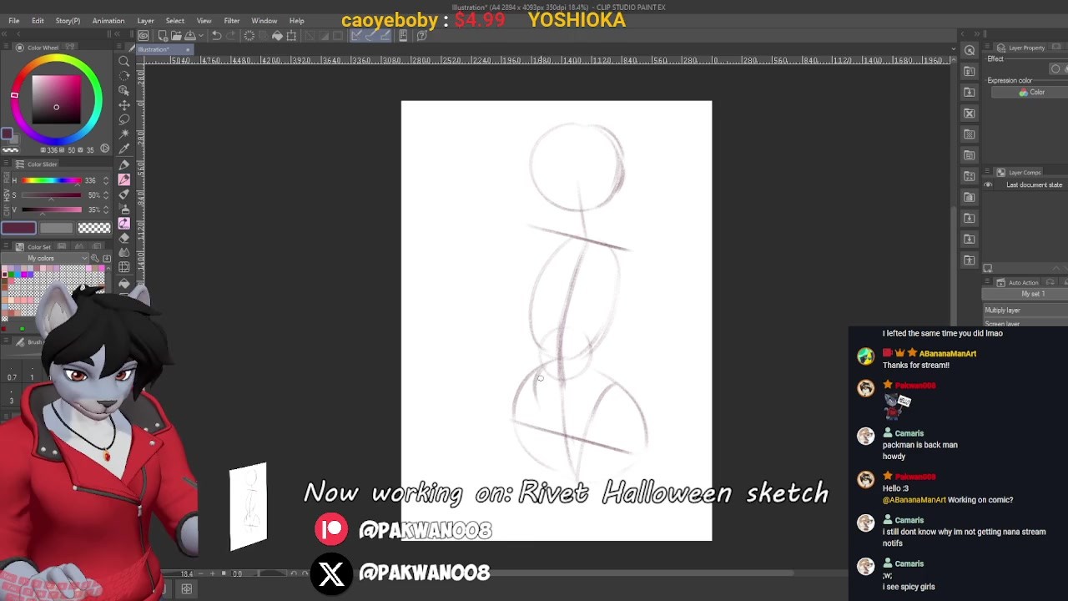The height and width of the screenshot is (601, 1068).
Task: Select the transparent color checker swatch
Action: (x=93, y=228)
